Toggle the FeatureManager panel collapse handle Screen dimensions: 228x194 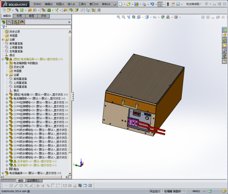pos(72,96)
